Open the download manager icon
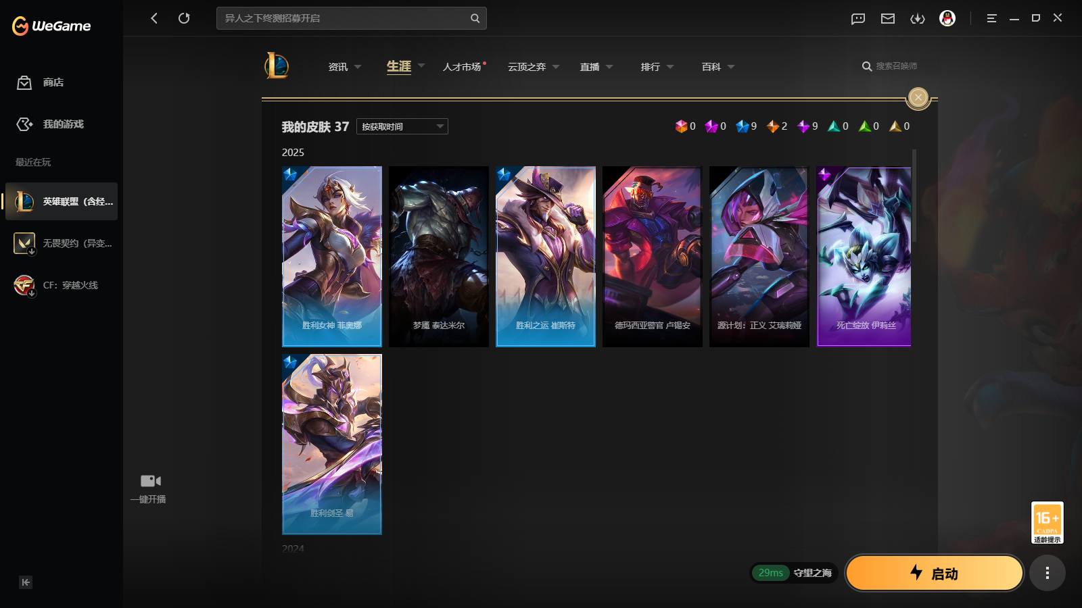1082x608 pixels. click(x=918, y=18)
